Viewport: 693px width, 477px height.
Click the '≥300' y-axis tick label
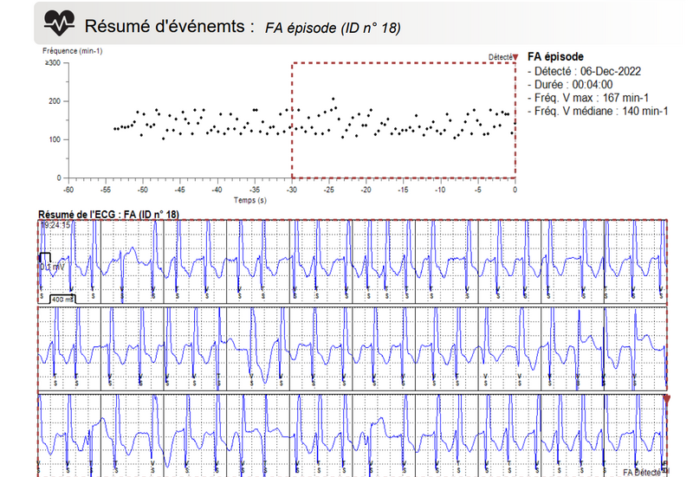pyautogui.click(x=53, y=62)
